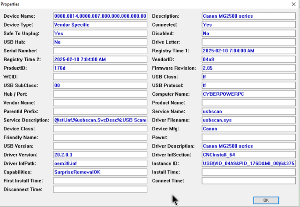
Task: Click the Computer Name field CYBERPOWERPC
Action: 249,94
